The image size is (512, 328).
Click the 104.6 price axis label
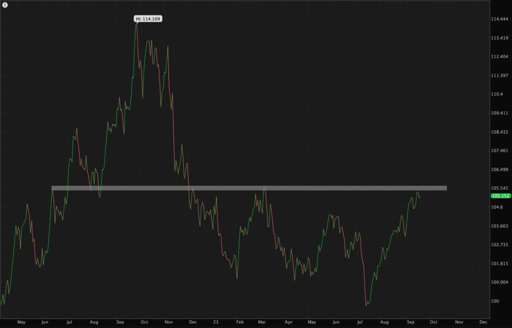tap(497, 207)
